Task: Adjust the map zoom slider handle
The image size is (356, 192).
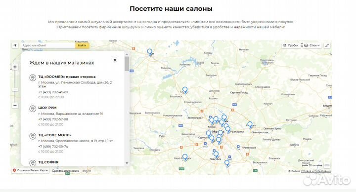Action: [x=15, y=90]
